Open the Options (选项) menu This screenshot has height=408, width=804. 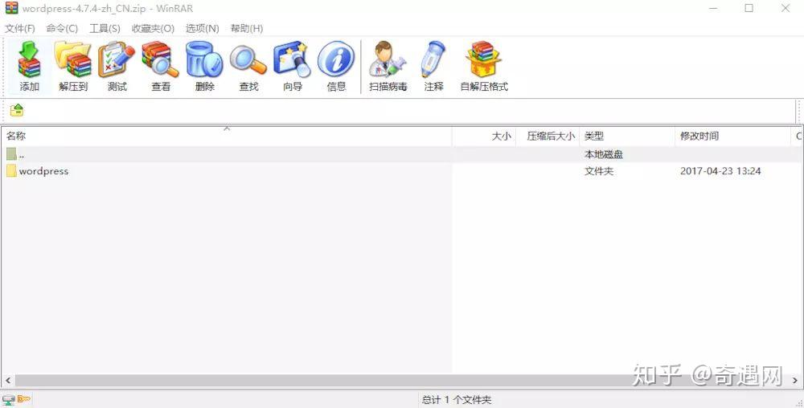click(x=202, y=29)
